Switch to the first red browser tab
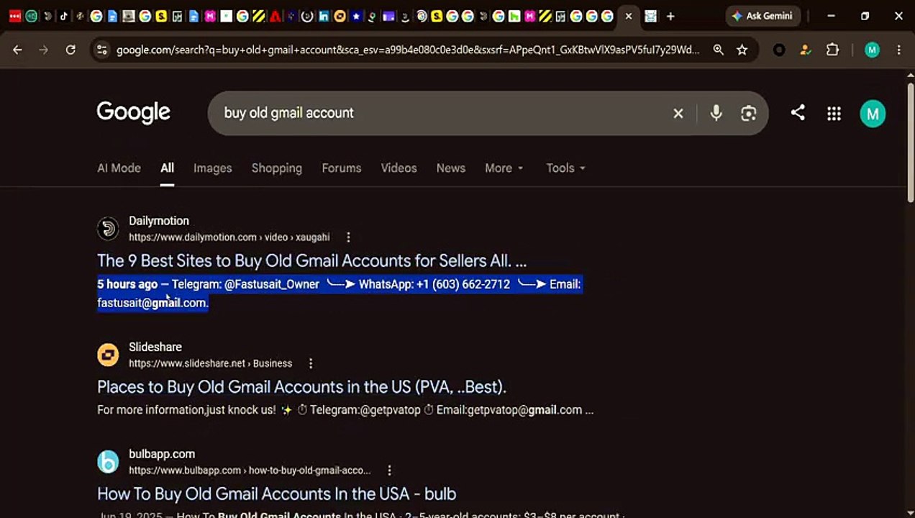 15,16
